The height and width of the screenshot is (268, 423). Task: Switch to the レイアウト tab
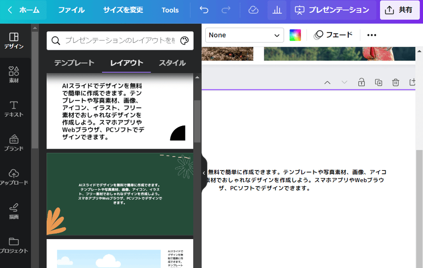(126, 63)
